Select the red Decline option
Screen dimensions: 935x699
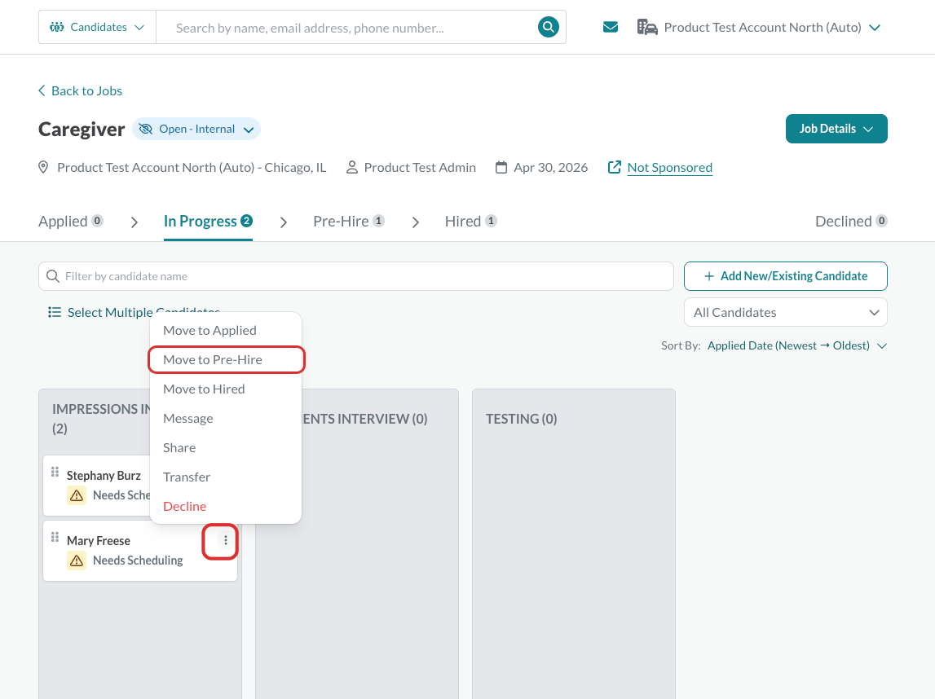[226, 506]
